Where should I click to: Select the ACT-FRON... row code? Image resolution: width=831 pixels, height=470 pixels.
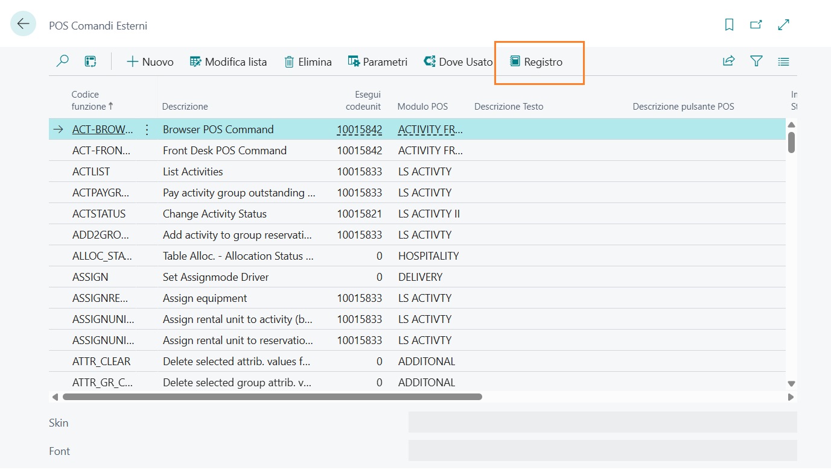(101, 151)
